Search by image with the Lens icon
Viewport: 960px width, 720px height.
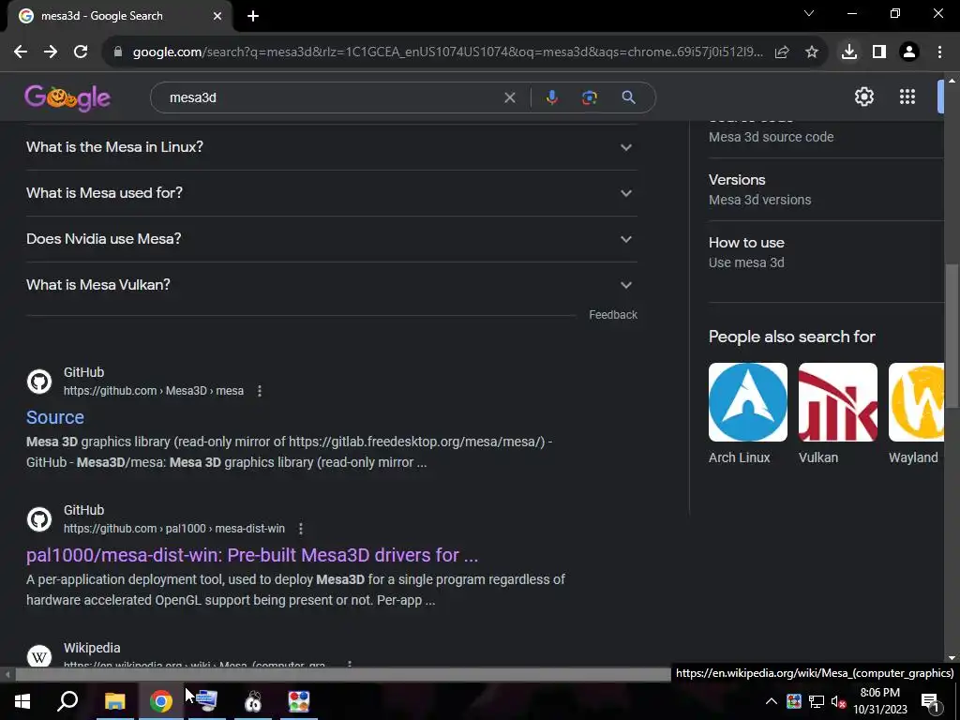tap(590, 97)
